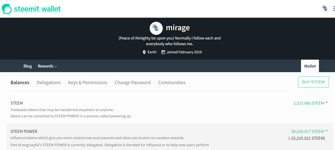335x150 pixels.
Task: Click mirage profile picture
Action: [x=156, y=28]
